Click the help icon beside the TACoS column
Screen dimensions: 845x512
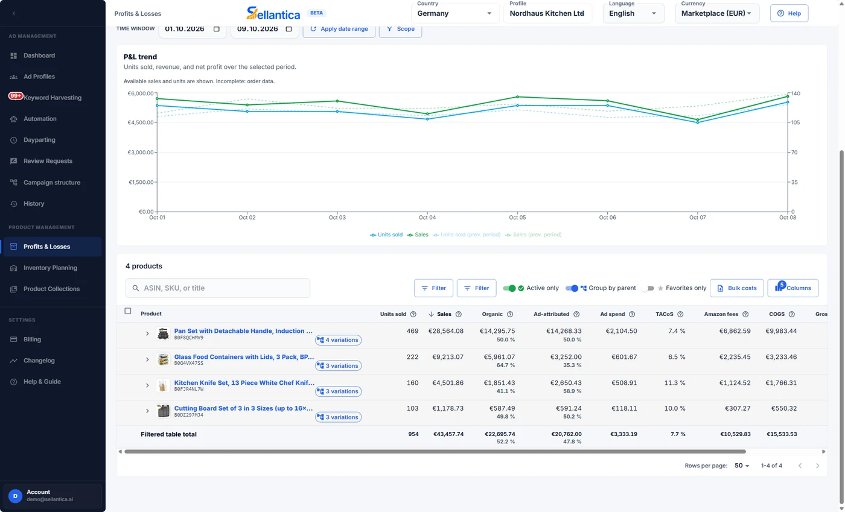tap(680, 314)
